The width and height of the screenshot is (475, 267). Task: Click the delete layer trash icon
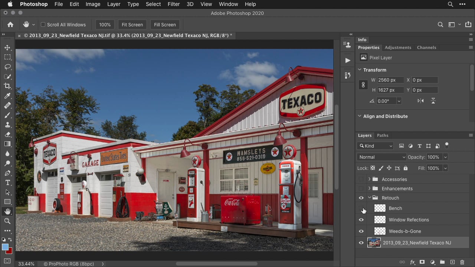coord(462,262)
